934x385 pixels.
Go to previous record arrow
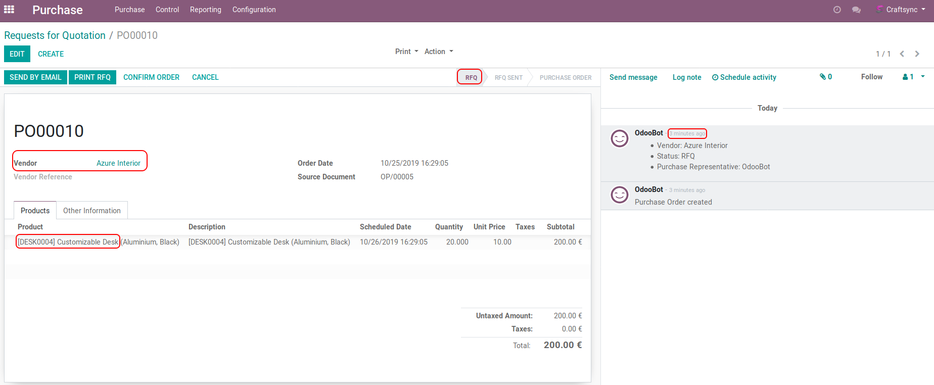902,54
